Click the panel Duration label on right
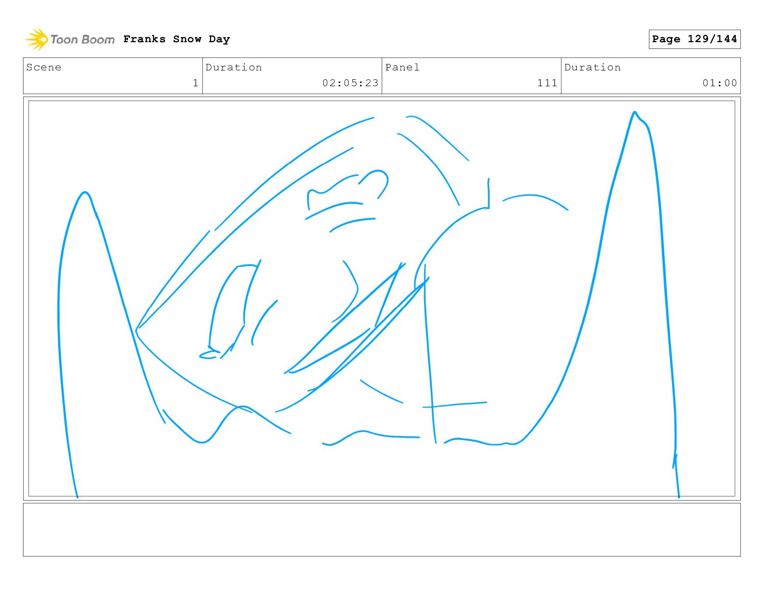Viewport: 765px width, 591px height. click(x=593, y=67)
